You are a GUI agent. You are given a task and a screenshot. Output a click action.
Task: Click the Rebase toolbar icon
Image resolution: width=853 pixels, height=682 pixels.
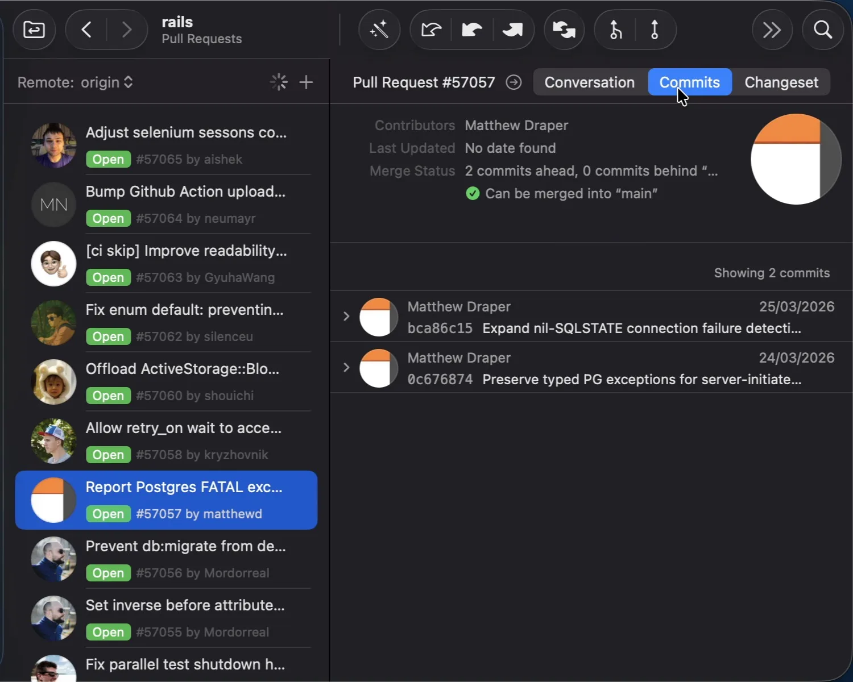point(655,30)
